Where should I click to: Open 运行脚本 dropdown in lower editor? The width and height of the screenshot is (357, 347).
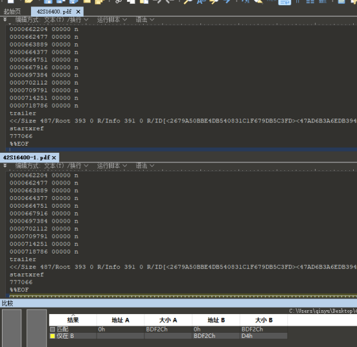click(x=112, y=166)
